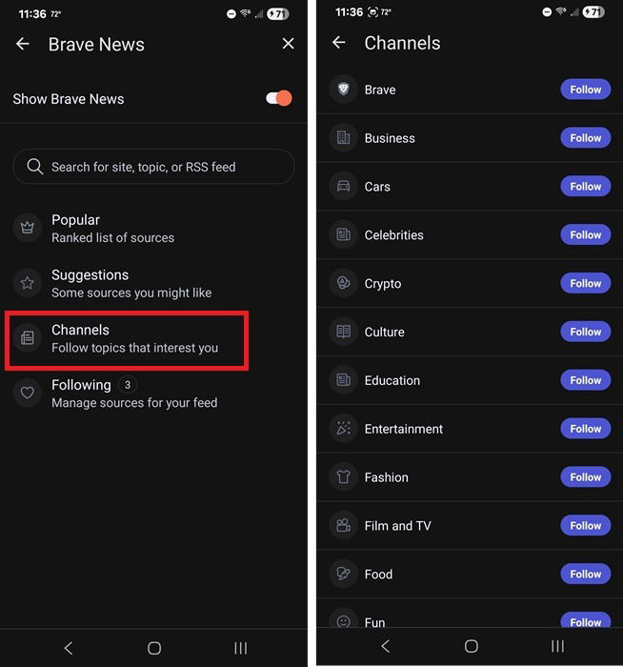Follow the Business channel

coord(585,138)
